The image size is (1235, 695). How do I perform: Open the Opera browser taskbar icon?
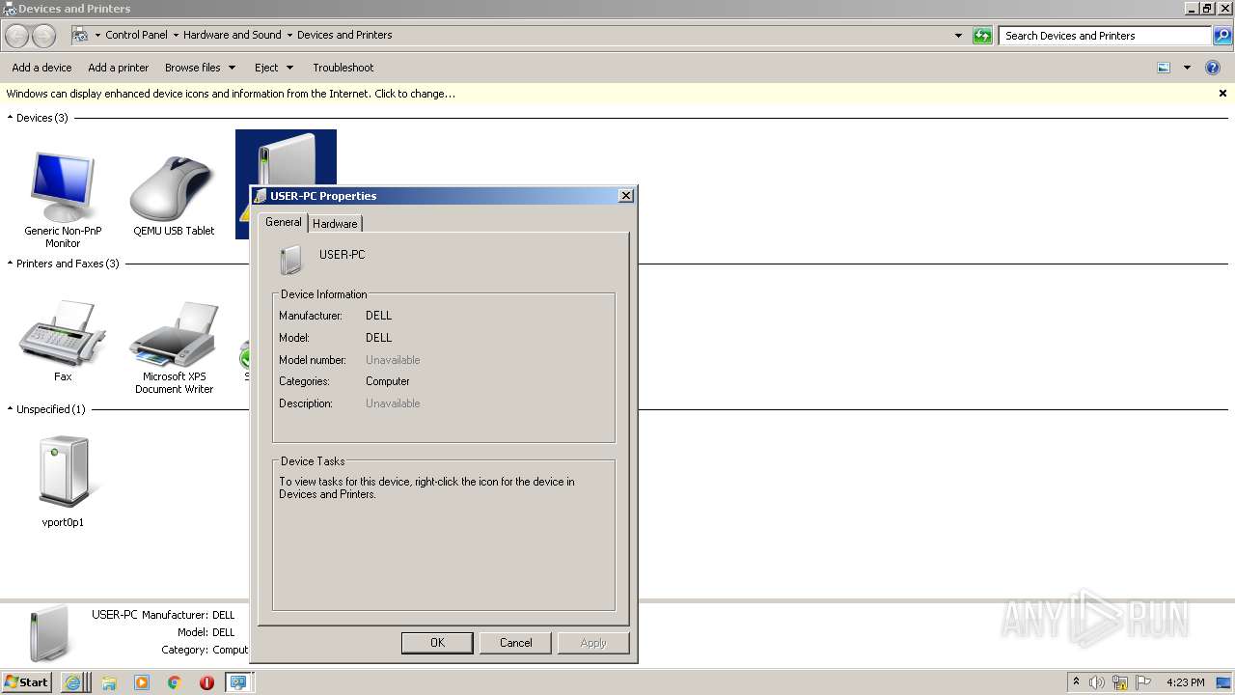click(206, 682)
